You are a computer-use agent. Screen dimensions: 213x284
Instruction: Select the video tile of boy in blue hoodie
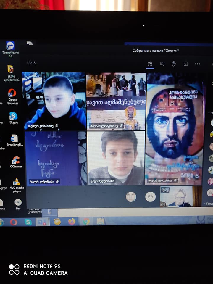tap(54, 101)
